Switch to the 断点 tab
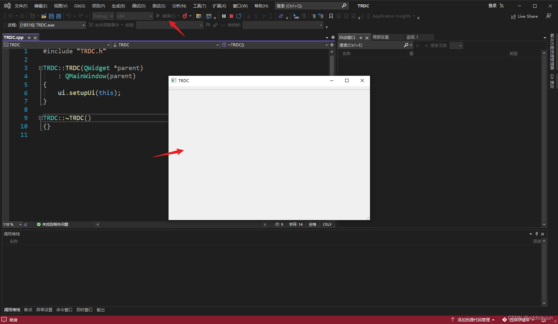Screen dimensions: 558x324 tap(28, 310)
